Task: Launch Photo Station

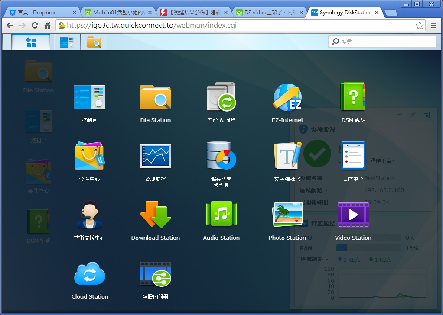Action: click(x=287, y=214)
